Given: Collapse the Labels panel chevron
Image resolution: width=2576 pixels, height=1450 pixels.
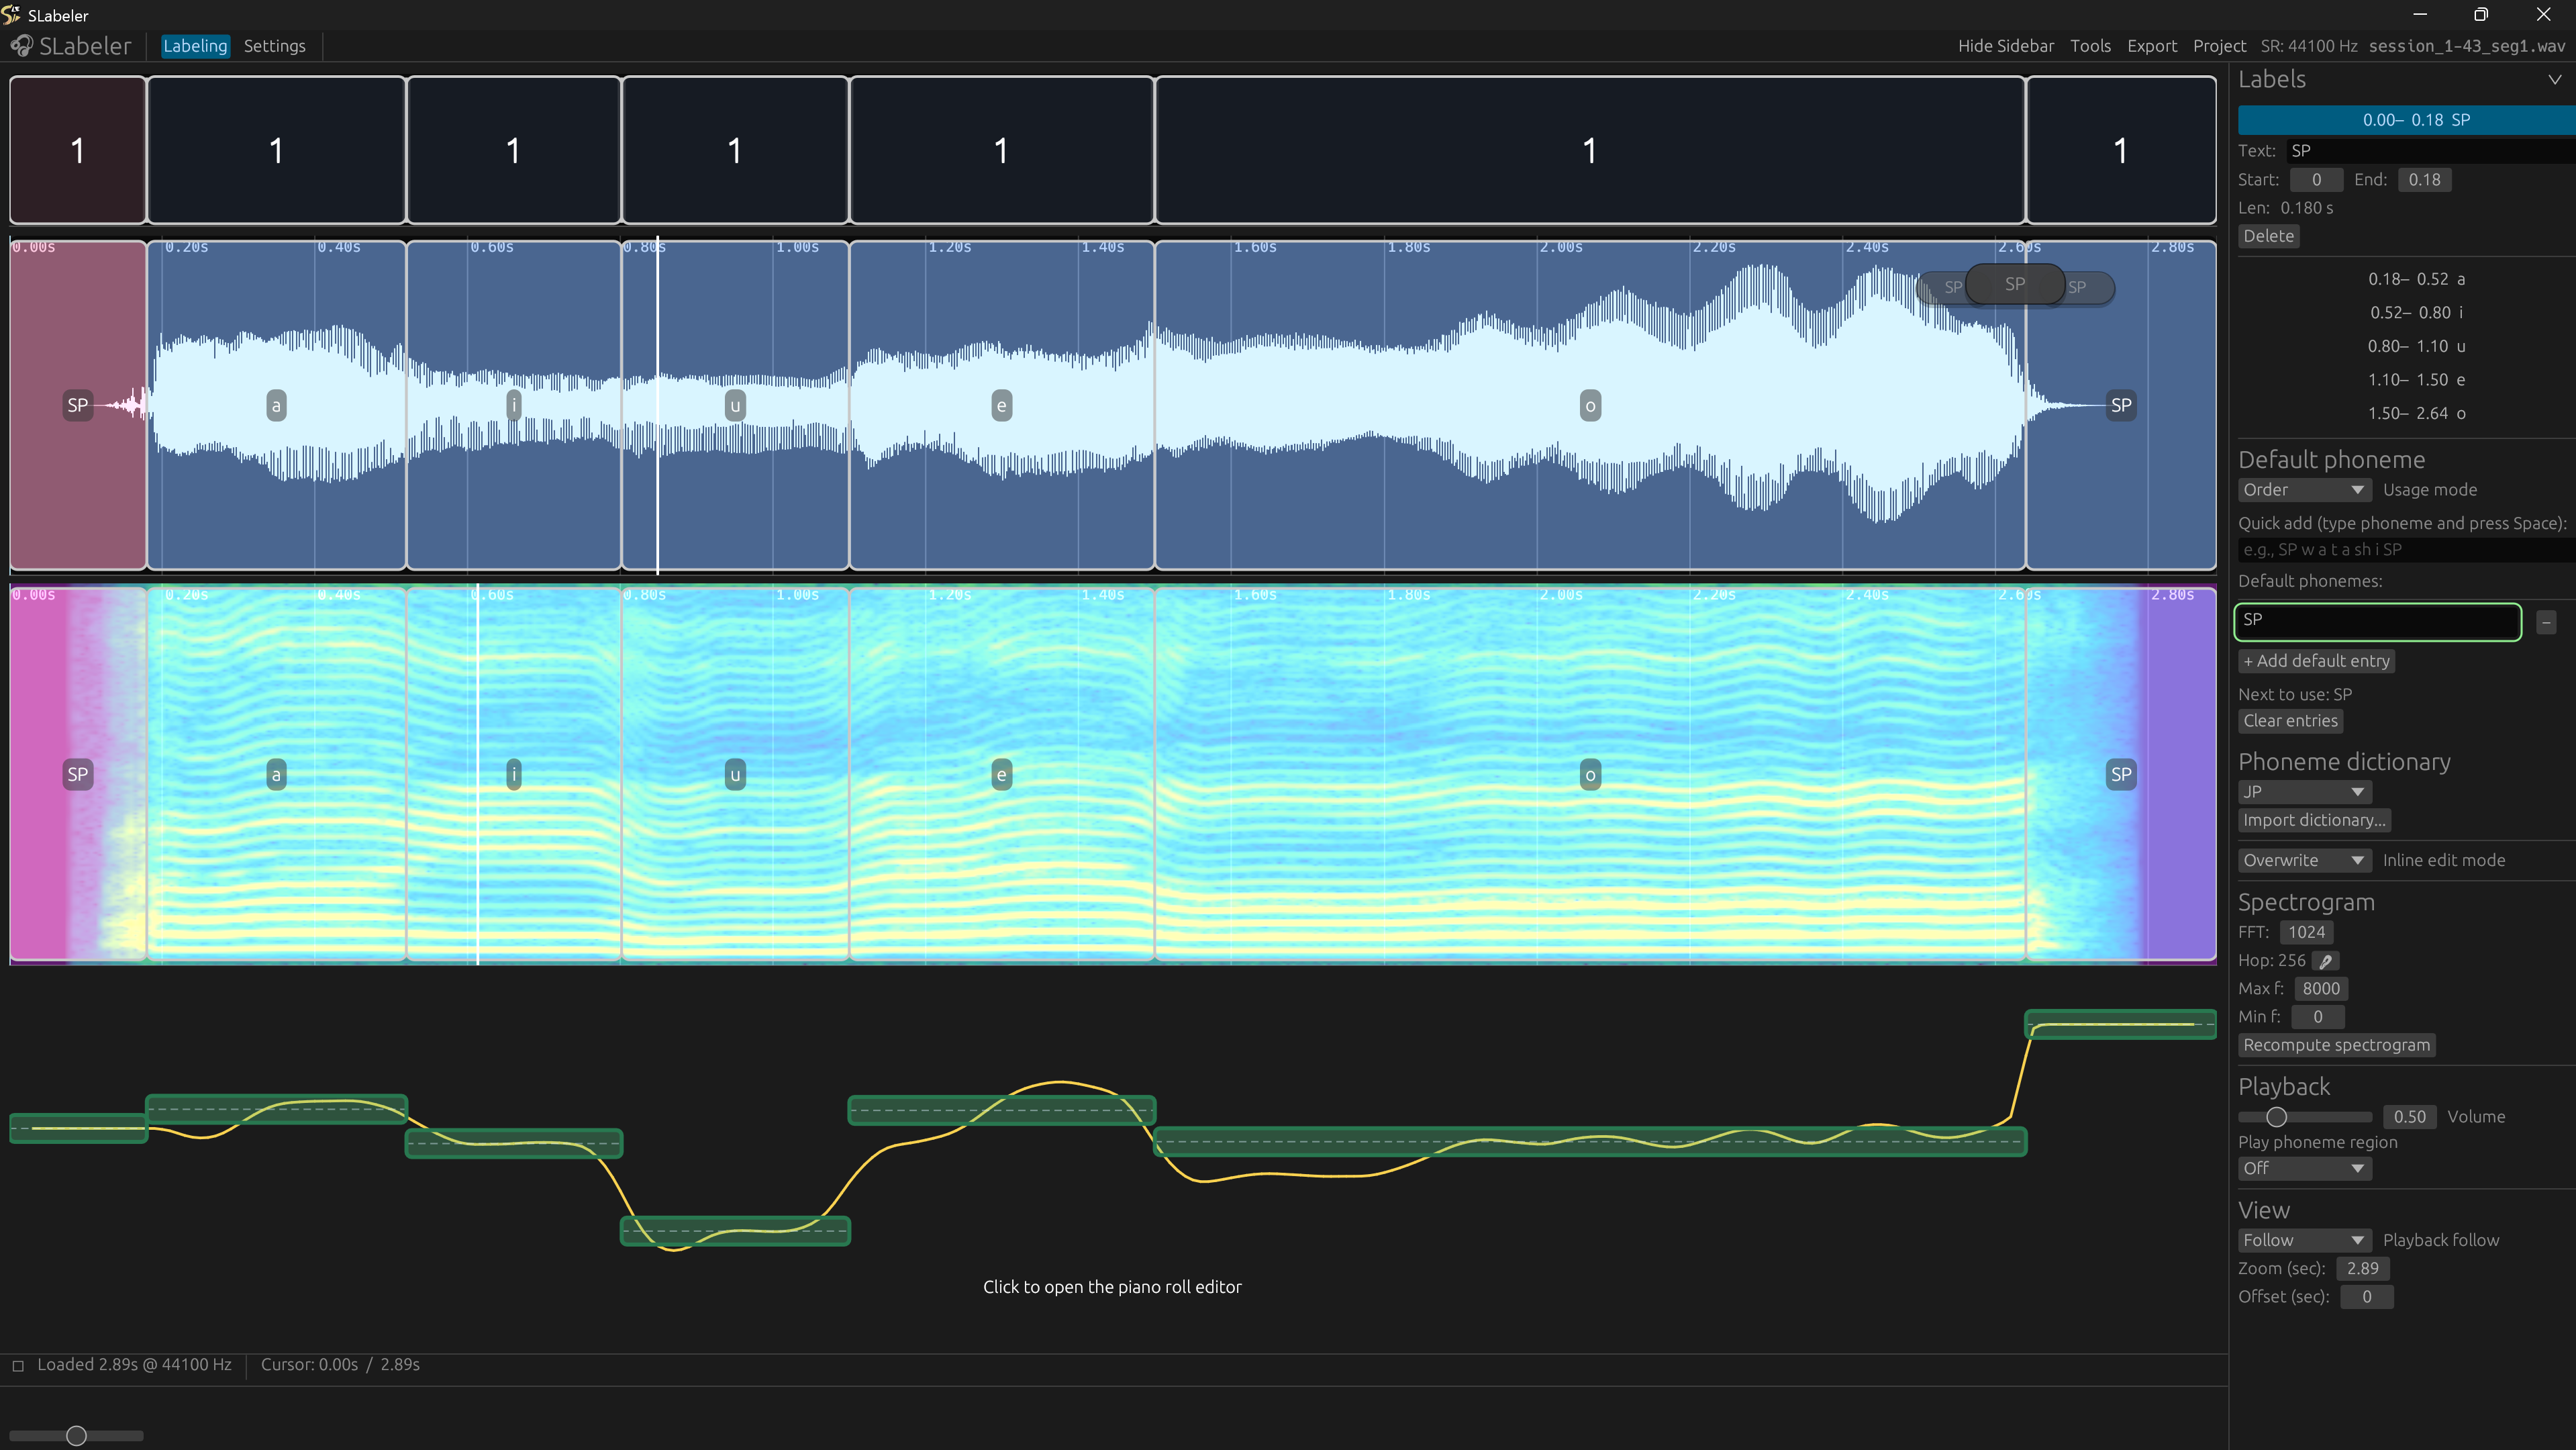Looking at the screenshot, I should 2554,80.
